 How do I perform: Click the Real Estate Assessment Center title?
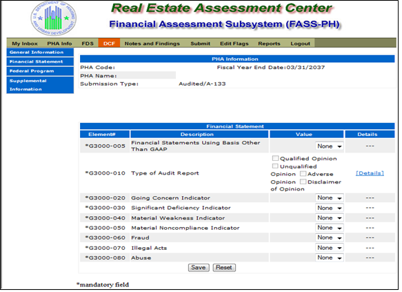(x=222, y=8)
